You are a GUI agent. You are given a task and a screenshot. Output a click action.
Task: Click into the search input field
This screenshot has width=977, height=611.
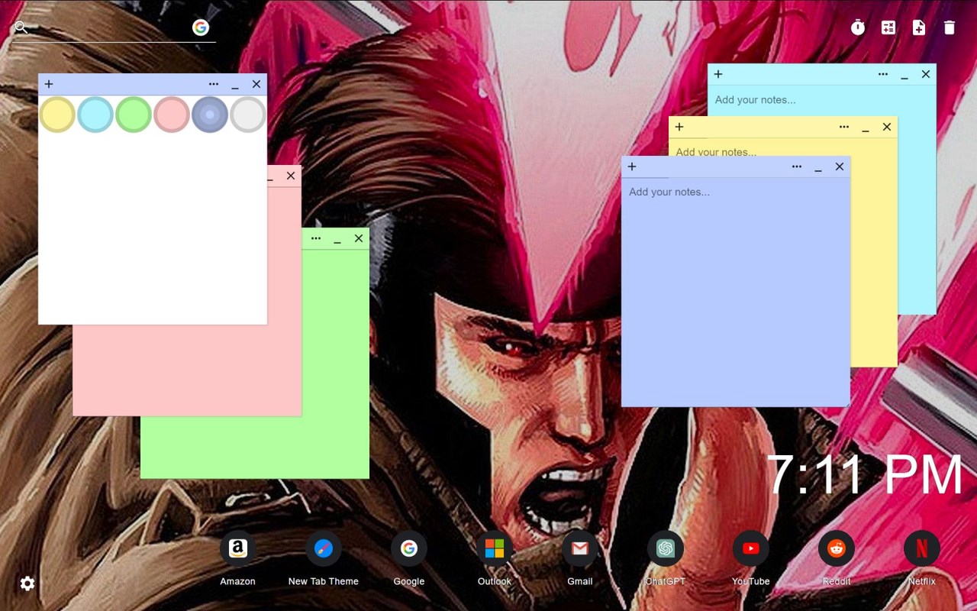[111, 28]
